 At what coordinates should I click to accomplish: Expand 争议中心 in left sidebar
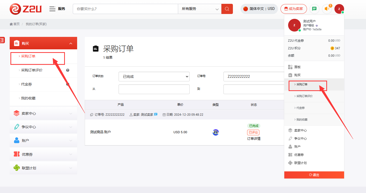point(43,127)
